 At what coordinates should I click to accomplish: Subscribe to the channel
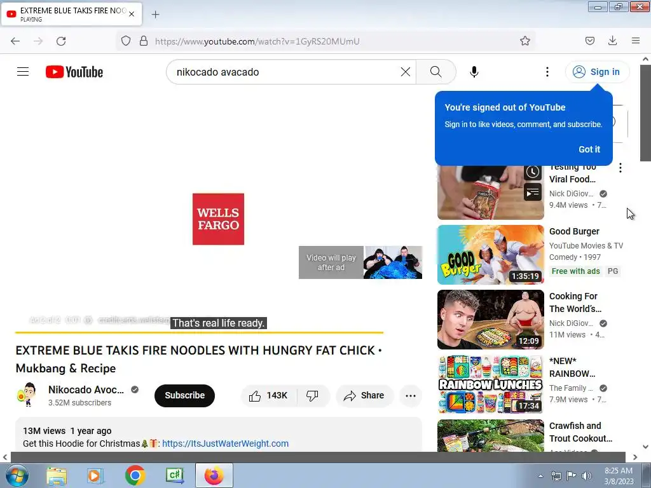pyautogui.click(x=185, y=395)
